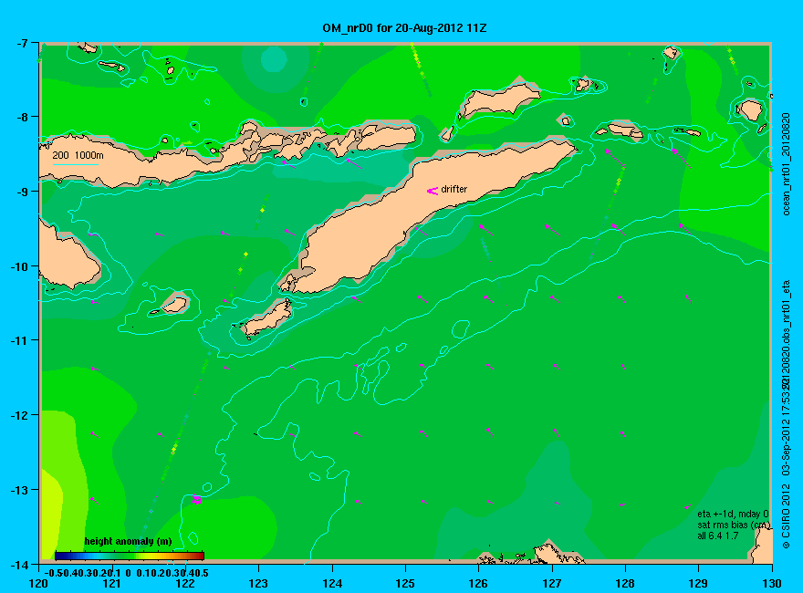Click the '200 1000m' contour legend text
The width and height of the screenshot is (803, 593).
click(x=78, y=155)
